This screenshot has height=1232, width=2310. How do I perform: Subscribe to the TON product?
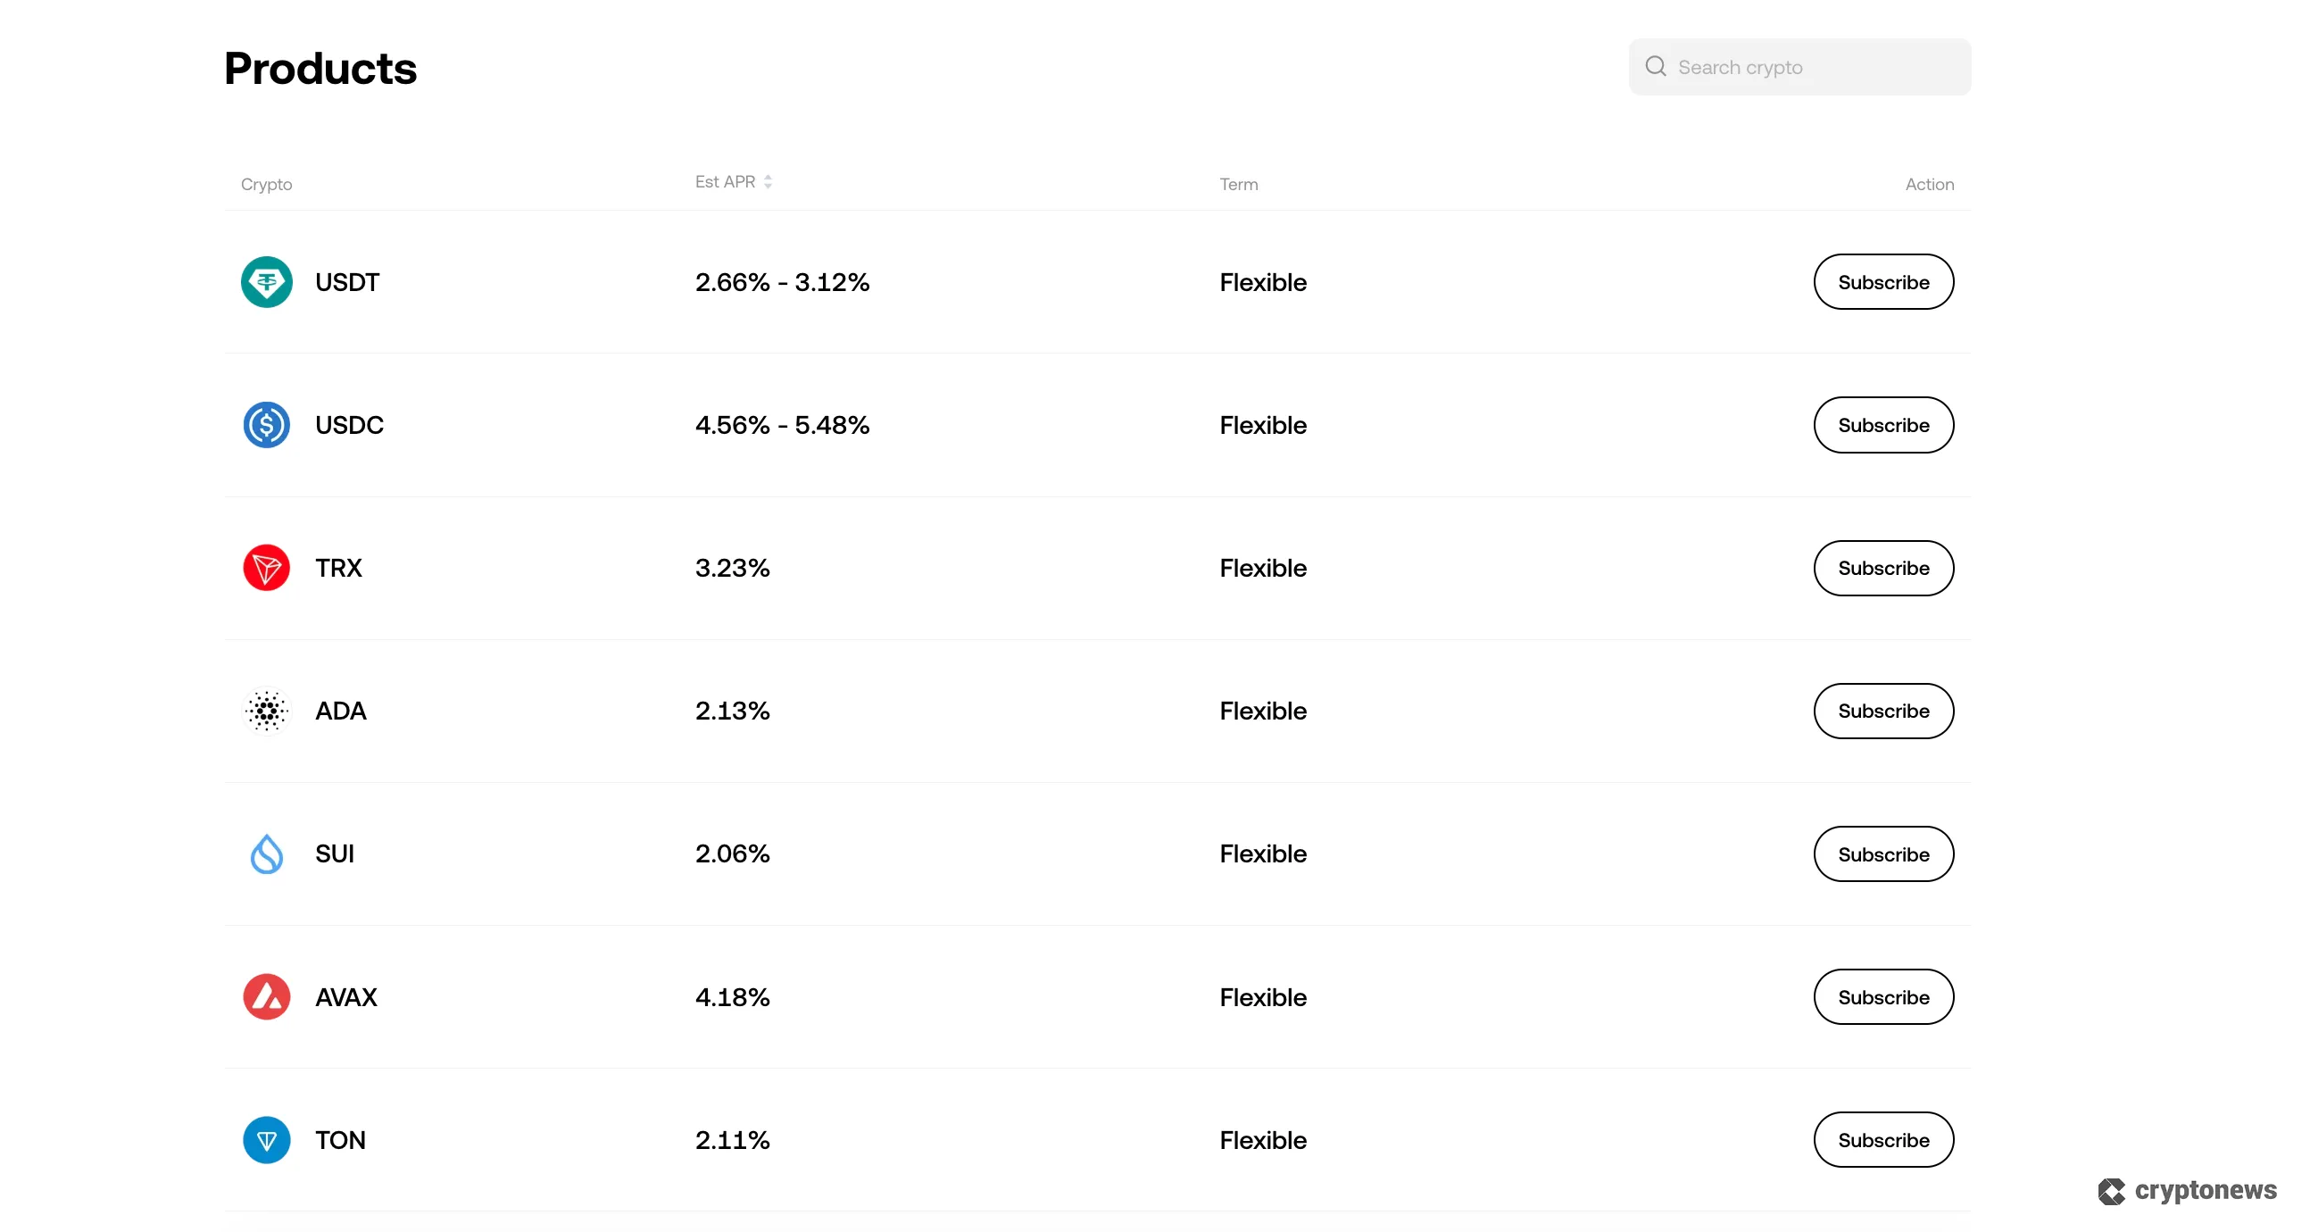click(x=1883, y=1140)
